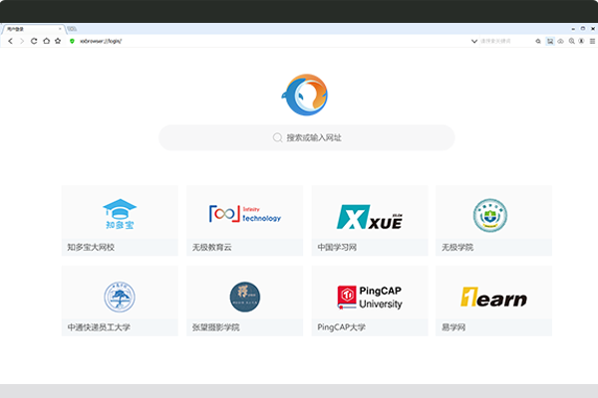Open the 无极教育云 link
This screenshot has width=598, height=398.
coord(212,247)
